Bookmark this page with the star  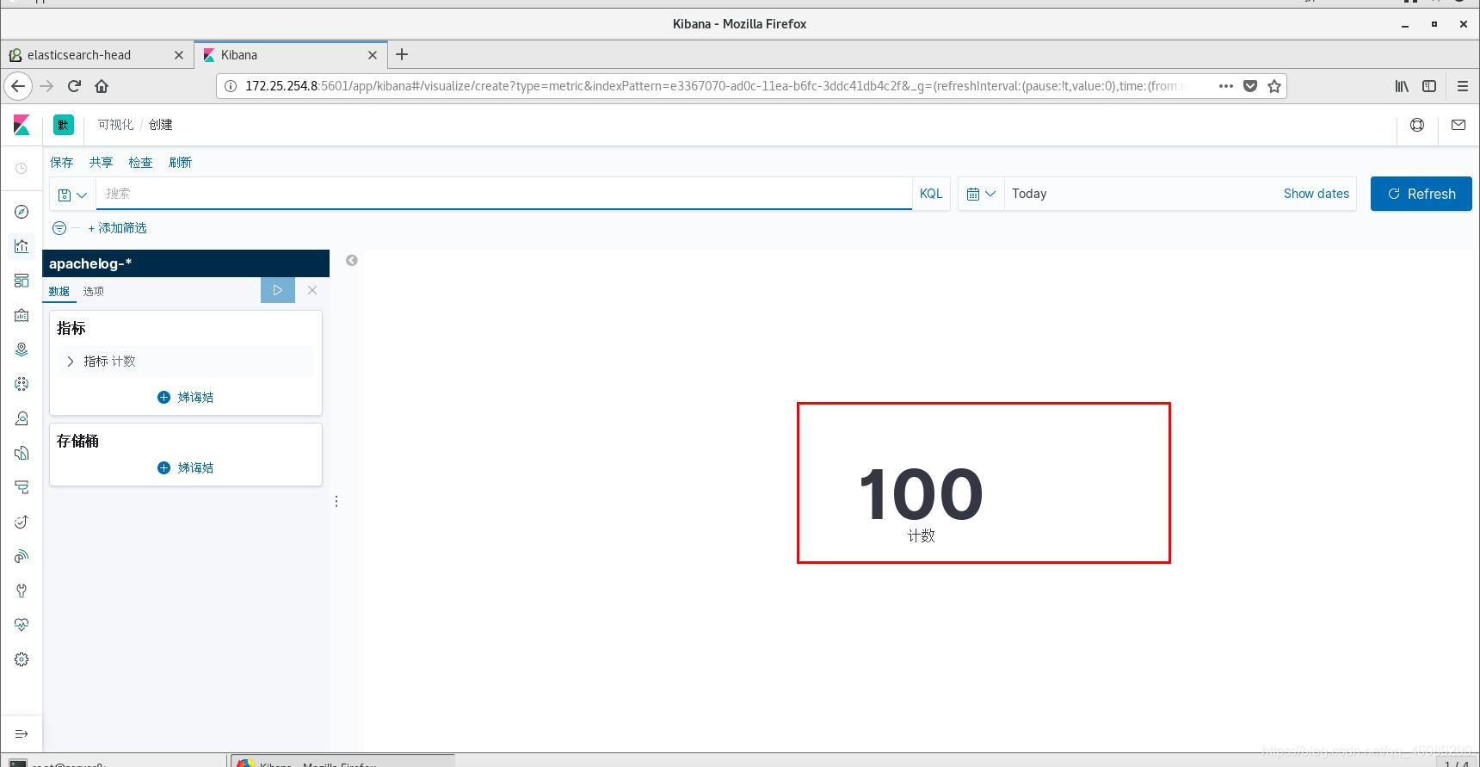pos(1274,86)
